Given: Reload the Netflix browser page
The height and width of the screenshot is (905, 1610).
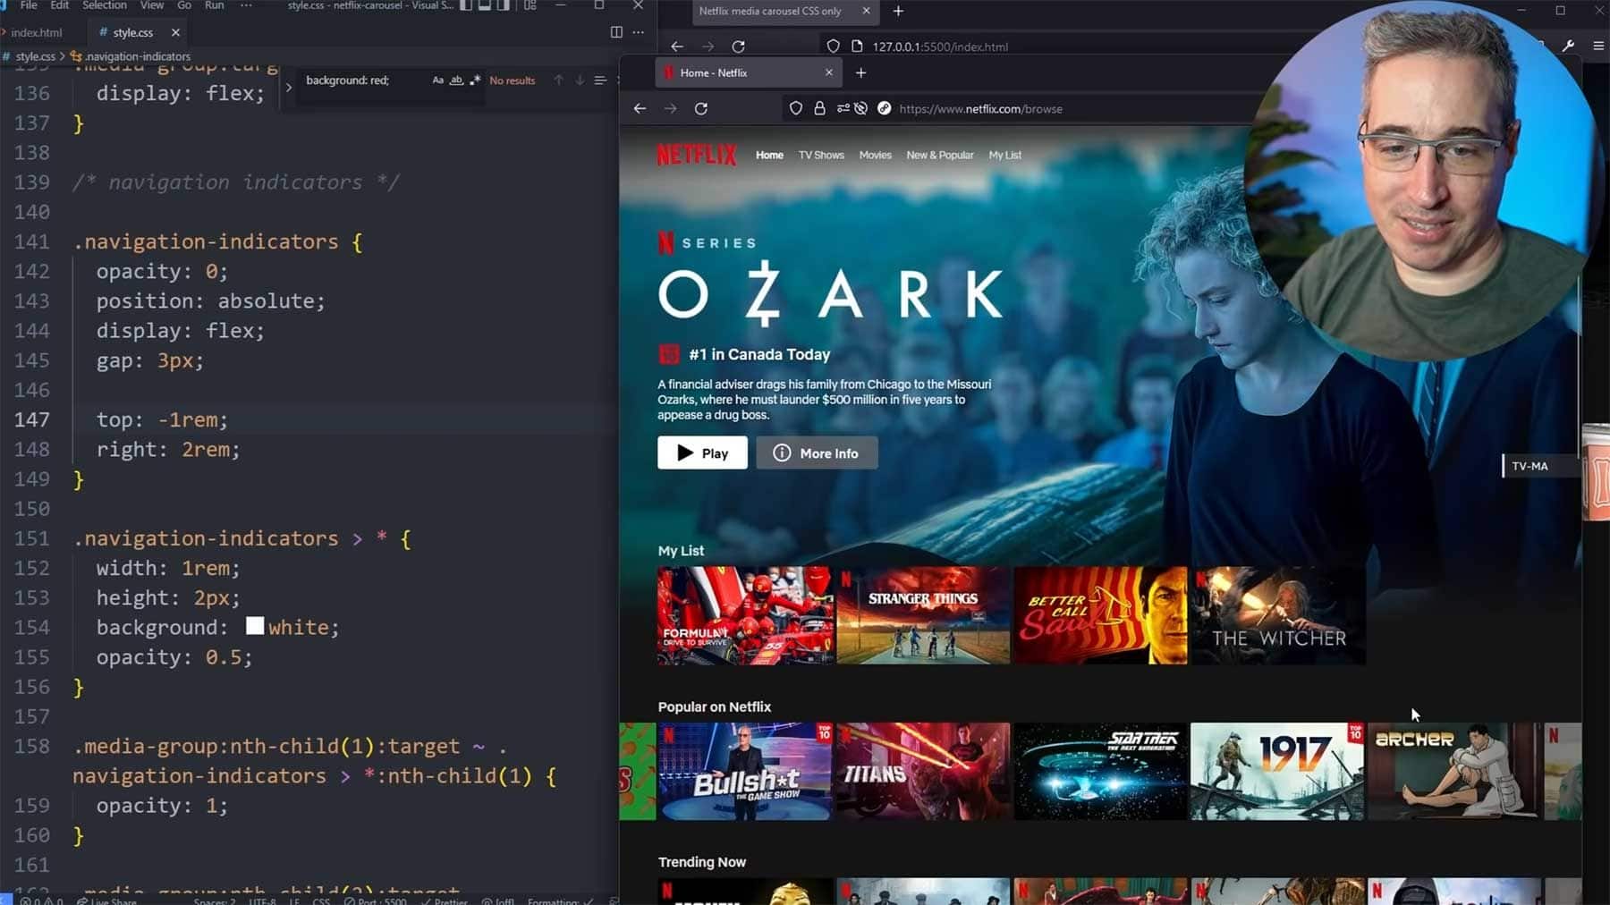Looking at the screenshot, I should [701, 108].
